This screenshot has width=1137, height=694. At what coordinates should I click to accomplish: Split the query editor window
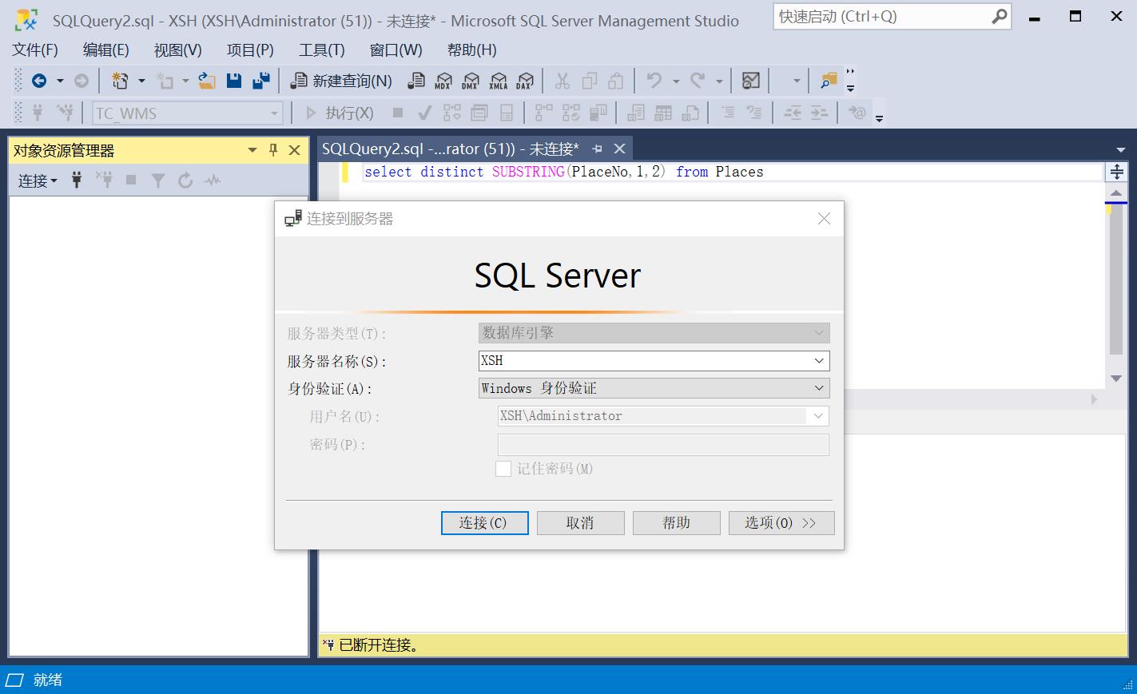coord(1116,172)
